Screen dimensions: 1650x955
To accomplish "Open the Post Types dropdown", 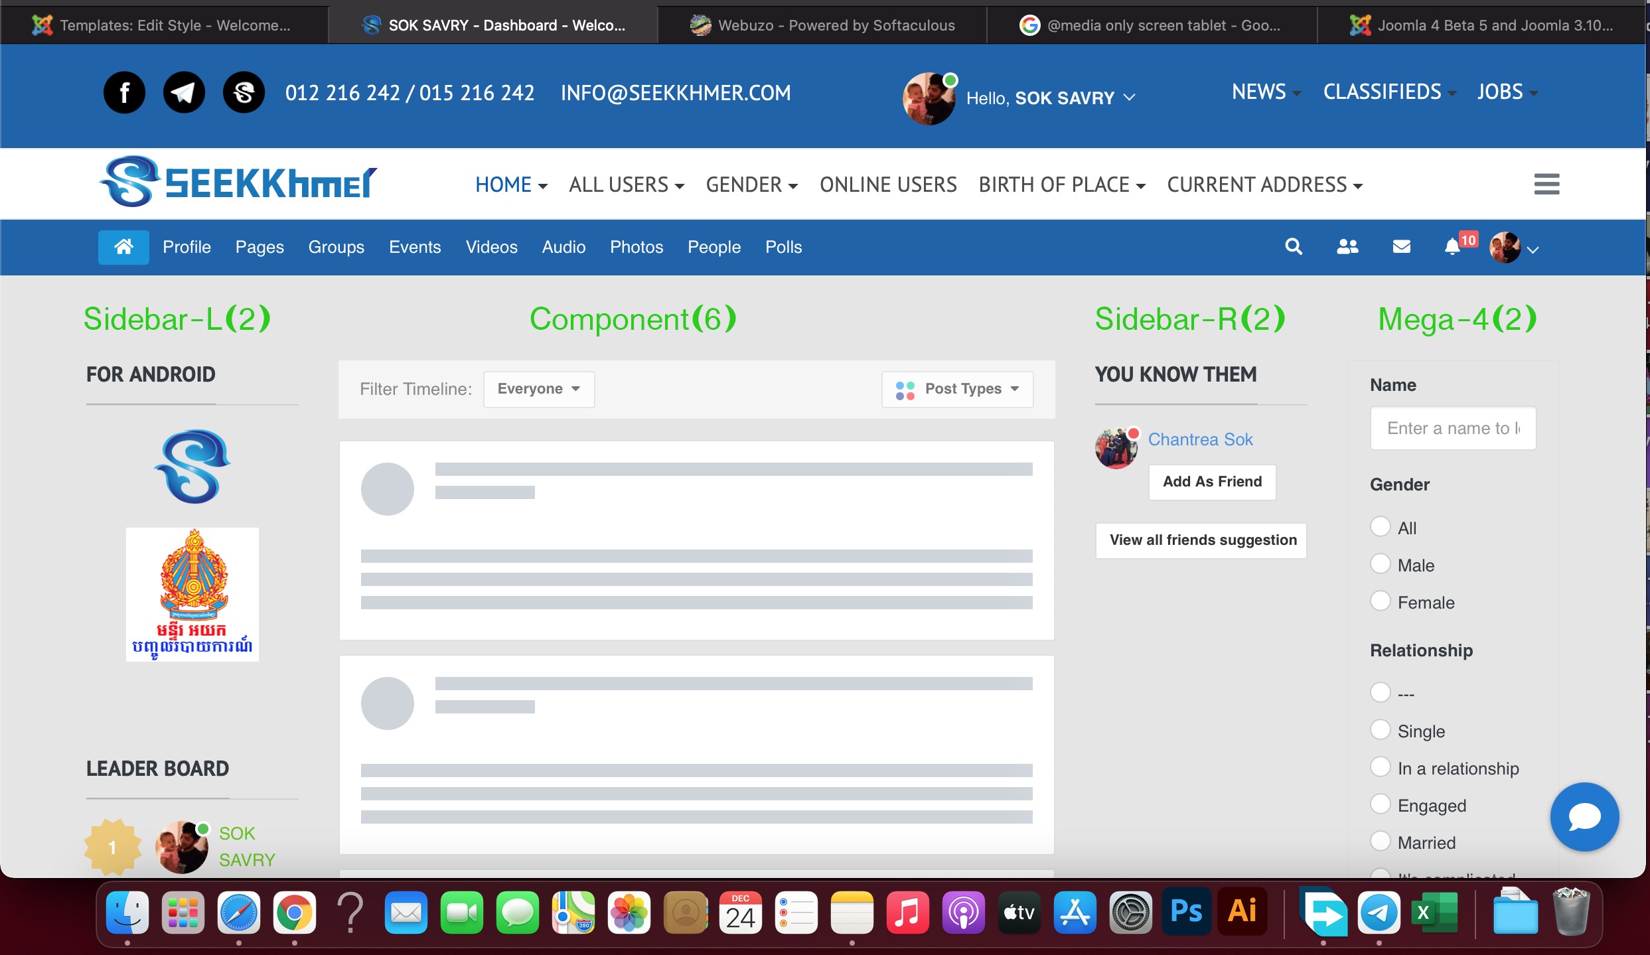I will (x=957, y=389).
